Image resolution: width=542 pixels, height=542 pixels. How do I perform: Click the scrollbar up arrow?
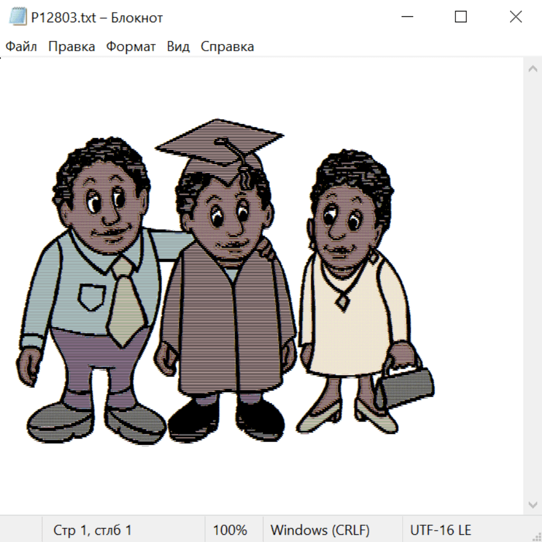(x=532, y=69)
